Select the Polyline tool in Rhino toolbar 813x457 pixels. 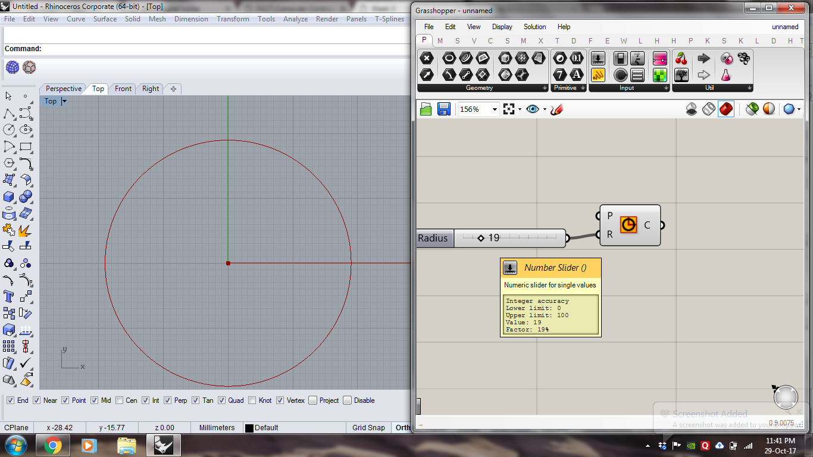coord(9,113)
